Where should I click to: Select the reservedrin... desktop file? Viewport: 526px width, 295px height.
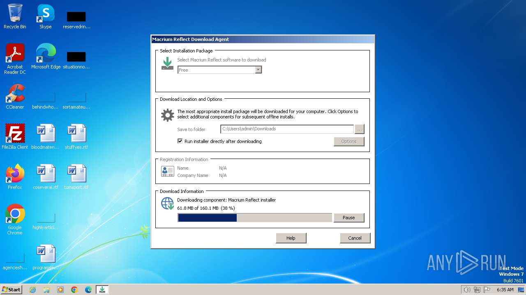[76, 20]
